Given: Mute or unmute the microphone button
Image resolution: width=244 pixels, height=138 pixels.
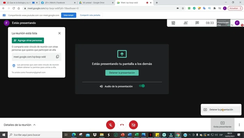Looking at the screenshot, I should pos(111,125).
